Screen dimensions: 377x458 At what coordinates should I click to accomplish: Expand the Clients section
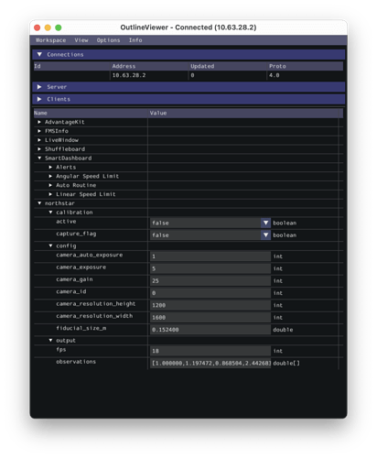point(39,99)
